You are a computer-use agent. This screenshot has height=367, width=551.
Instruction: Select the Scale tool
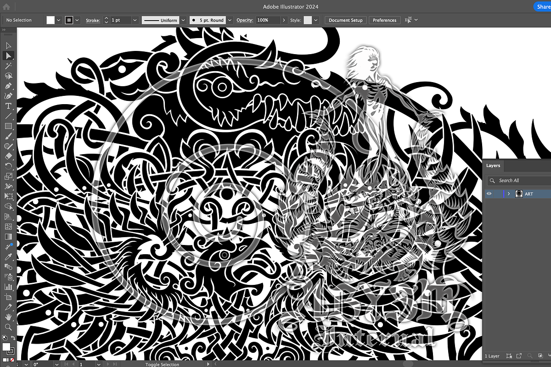tap(8, 176)
